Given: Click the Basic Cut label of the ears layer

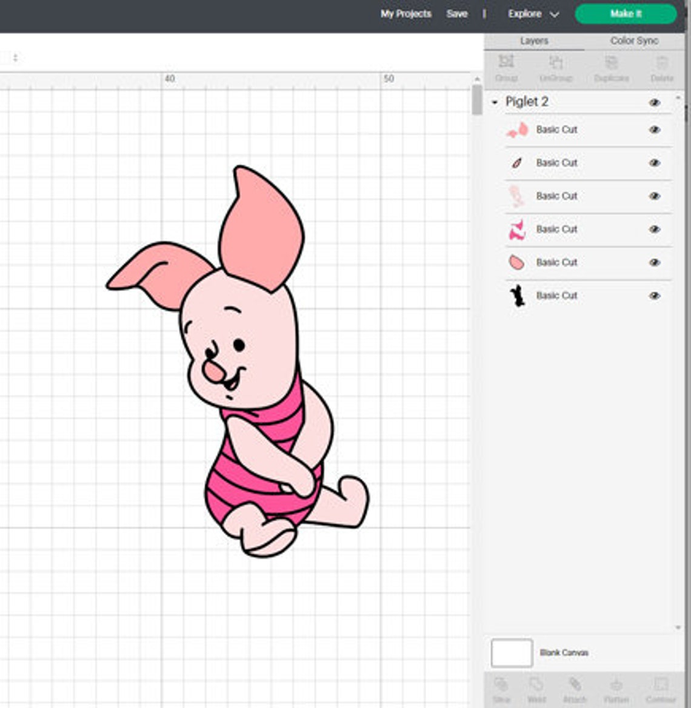Looking at the screenshot, I should [x=556, y=130].
